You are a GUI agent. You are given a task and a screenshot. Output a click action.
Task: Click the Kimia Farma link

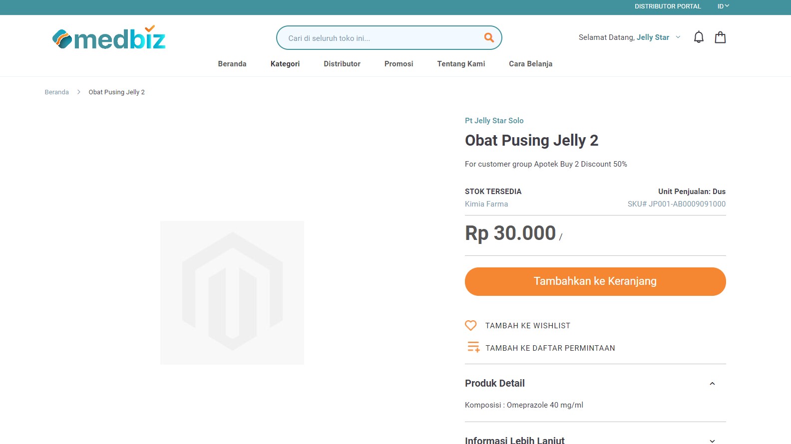486,204
